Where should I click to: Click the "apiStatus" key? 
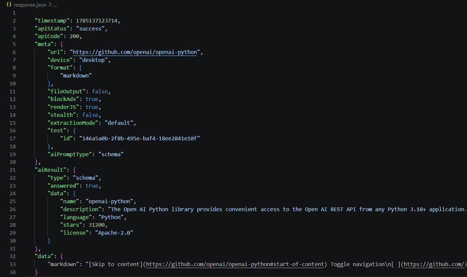coord(52,28)
